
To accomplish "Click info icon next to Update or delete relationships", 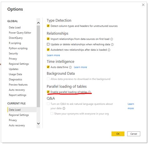I will coord(112,44).
